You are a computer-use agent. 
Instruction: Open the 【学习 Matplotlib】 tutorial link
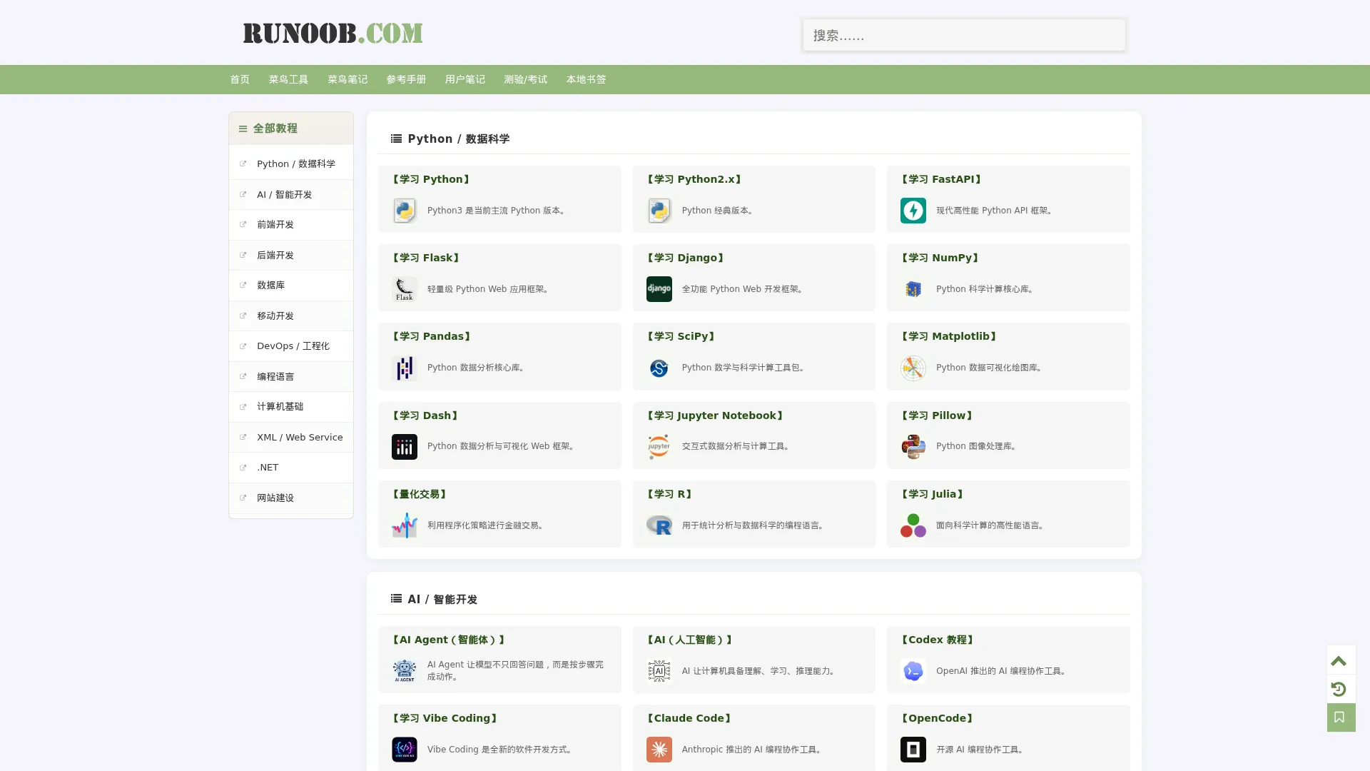[x=949, y=336]
